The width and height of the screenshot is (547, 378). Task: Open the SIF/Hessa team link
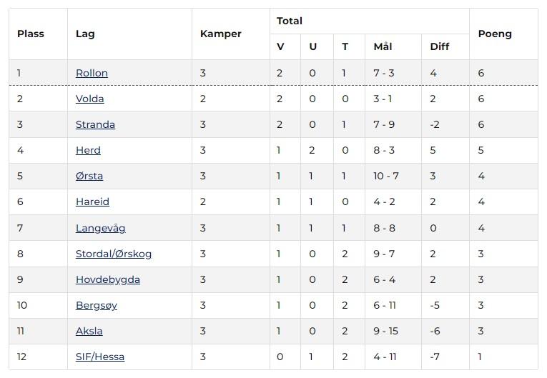tap(100, 357)
